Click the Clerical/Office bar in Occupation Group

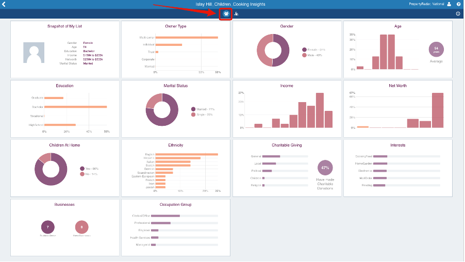(x=165, y=216)
